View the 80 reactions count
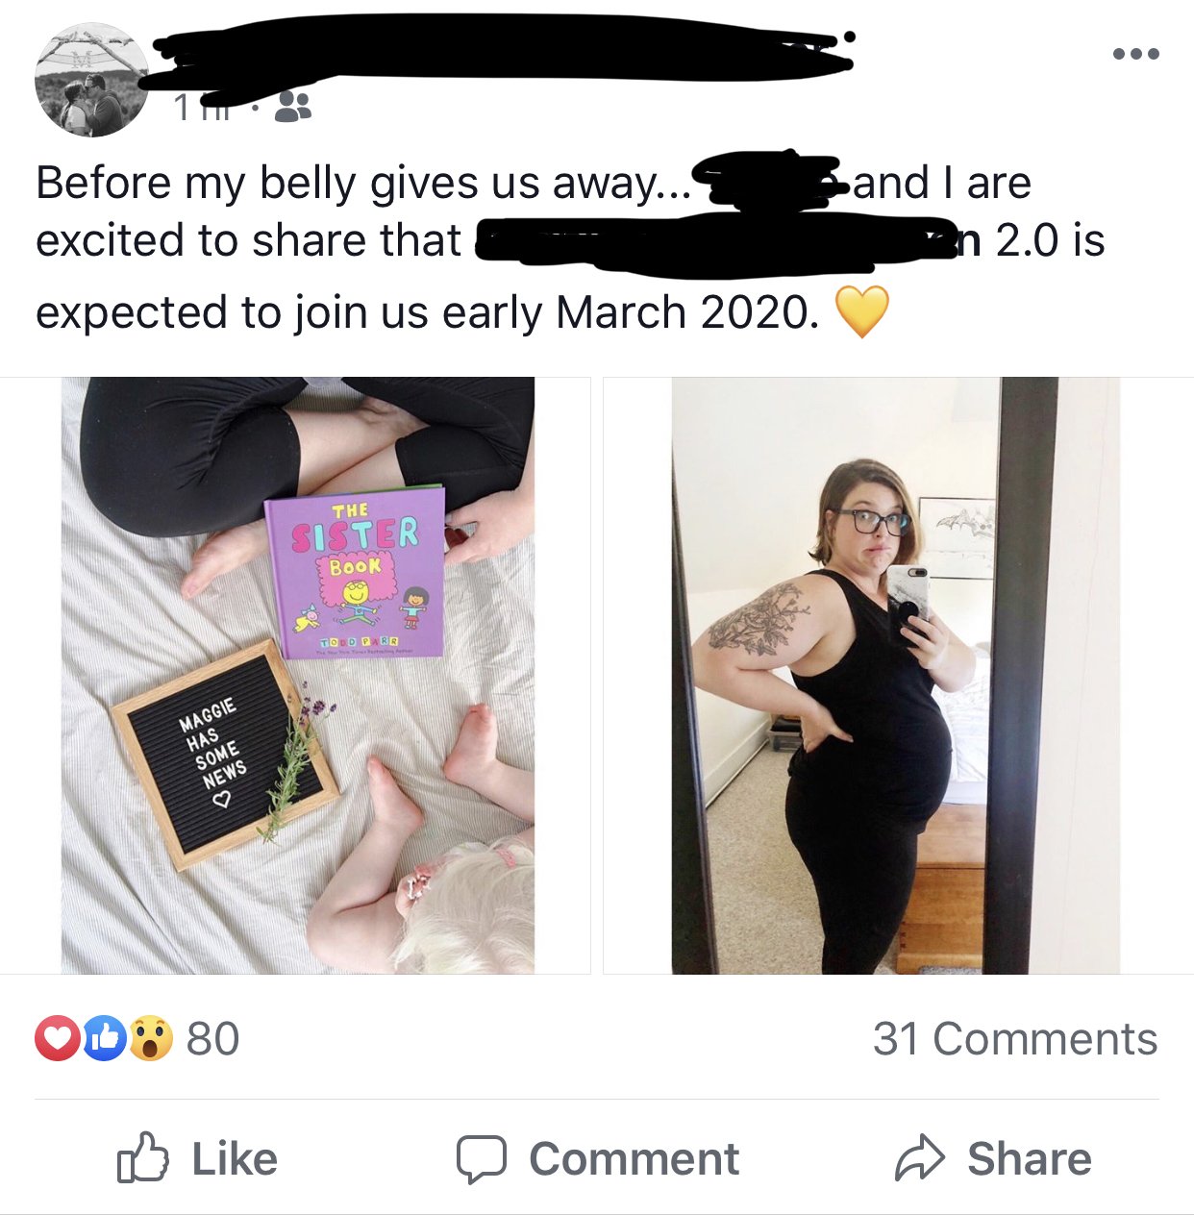Viewport: 1194px width, 1215px height. point(212,1039)
